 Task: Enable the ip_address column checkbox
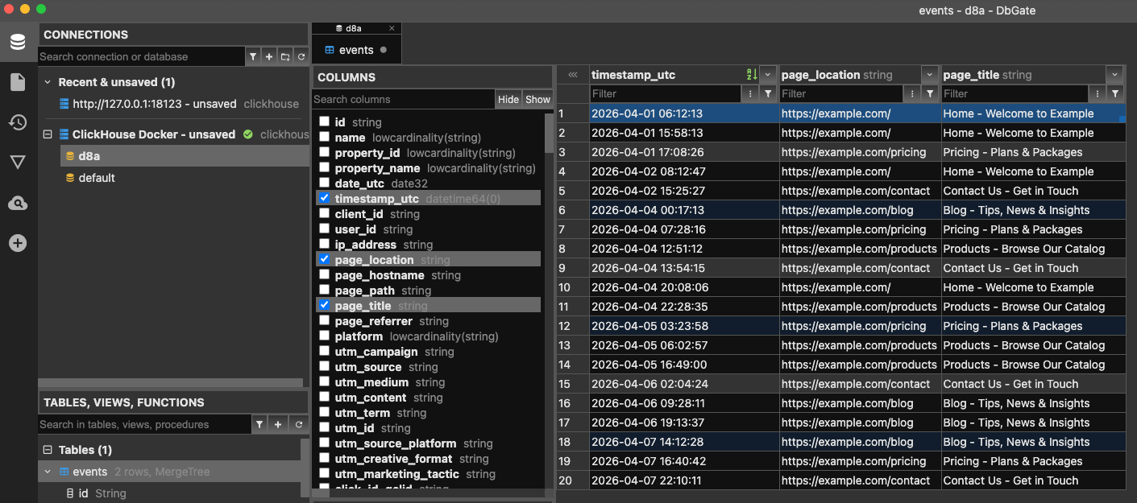click(324, 244)
